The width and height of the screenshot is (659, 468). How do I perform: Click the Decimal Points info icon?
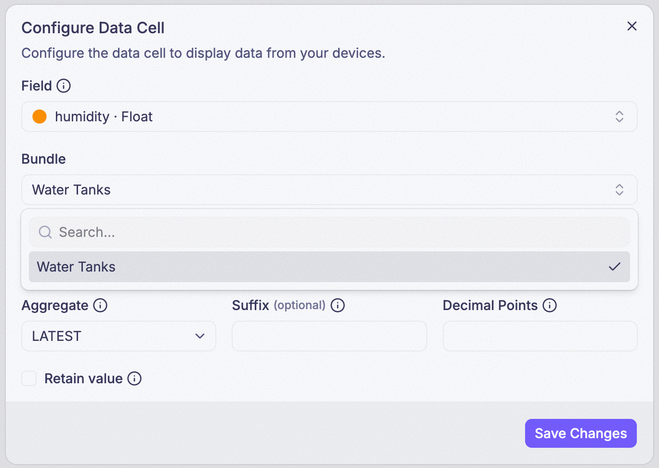(550, 305)
